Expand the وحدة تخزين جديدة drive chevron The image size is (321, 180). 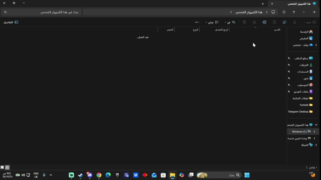click(314, 138)
